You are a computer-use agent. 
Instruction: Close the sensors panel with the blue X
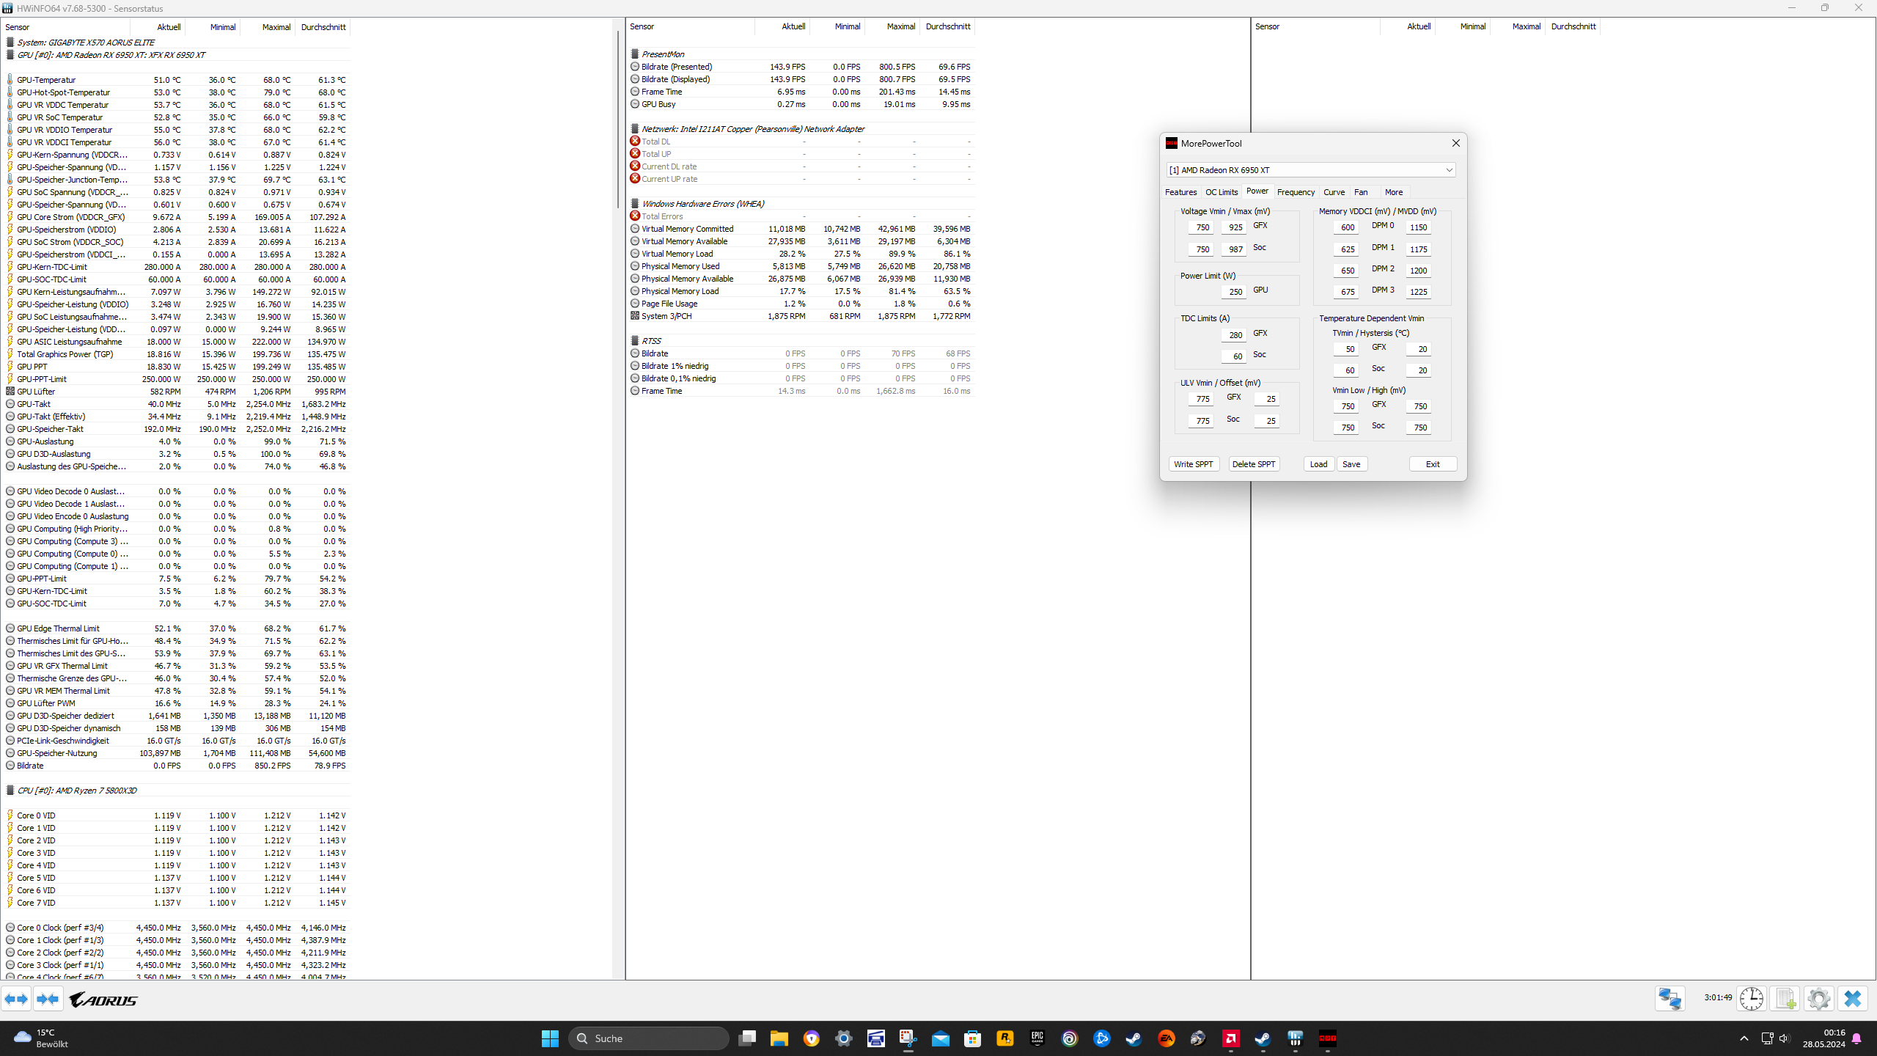1853,999
